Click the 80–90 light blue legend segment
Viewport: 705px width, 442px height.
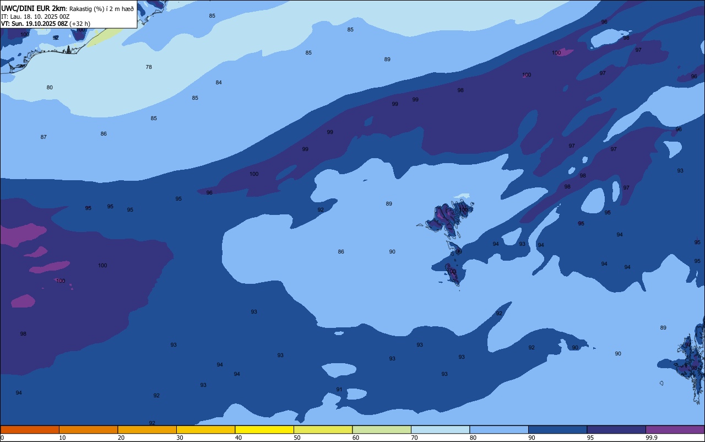pyautogui.click(x=499, y=429)
